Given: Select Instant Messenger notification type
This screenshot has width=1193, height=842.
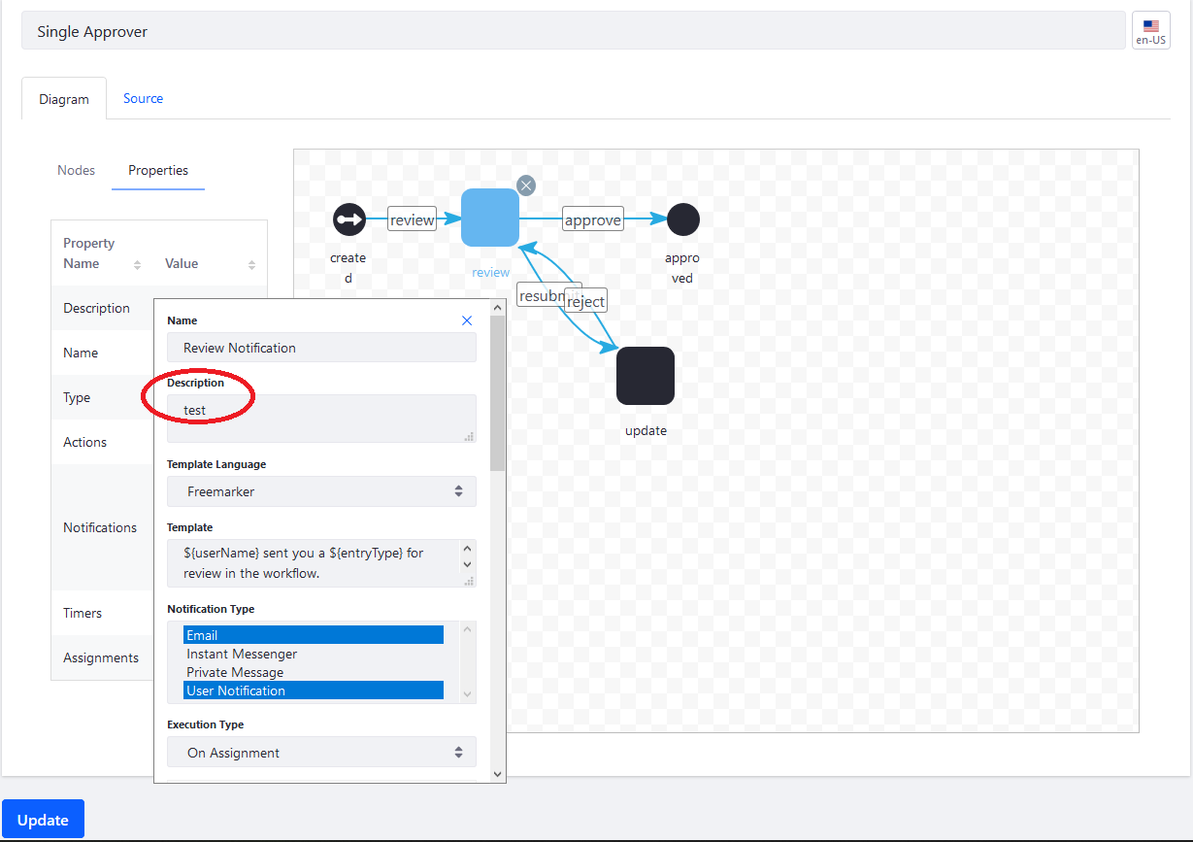Looking at the screenshot, I should click(314, 654).
